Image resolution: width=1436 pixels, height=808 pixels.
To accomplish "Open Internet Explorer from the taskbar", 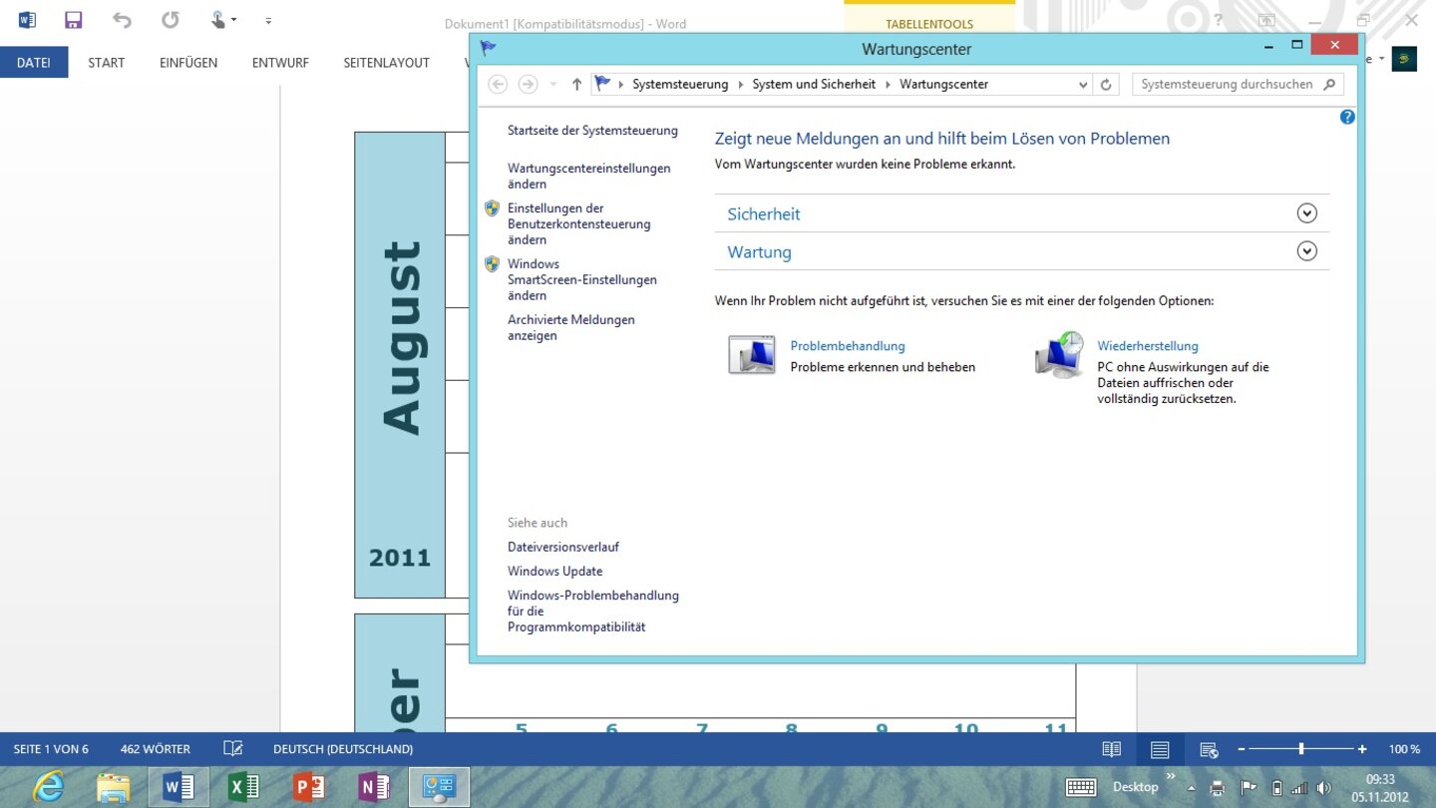I will click(48, 788).
